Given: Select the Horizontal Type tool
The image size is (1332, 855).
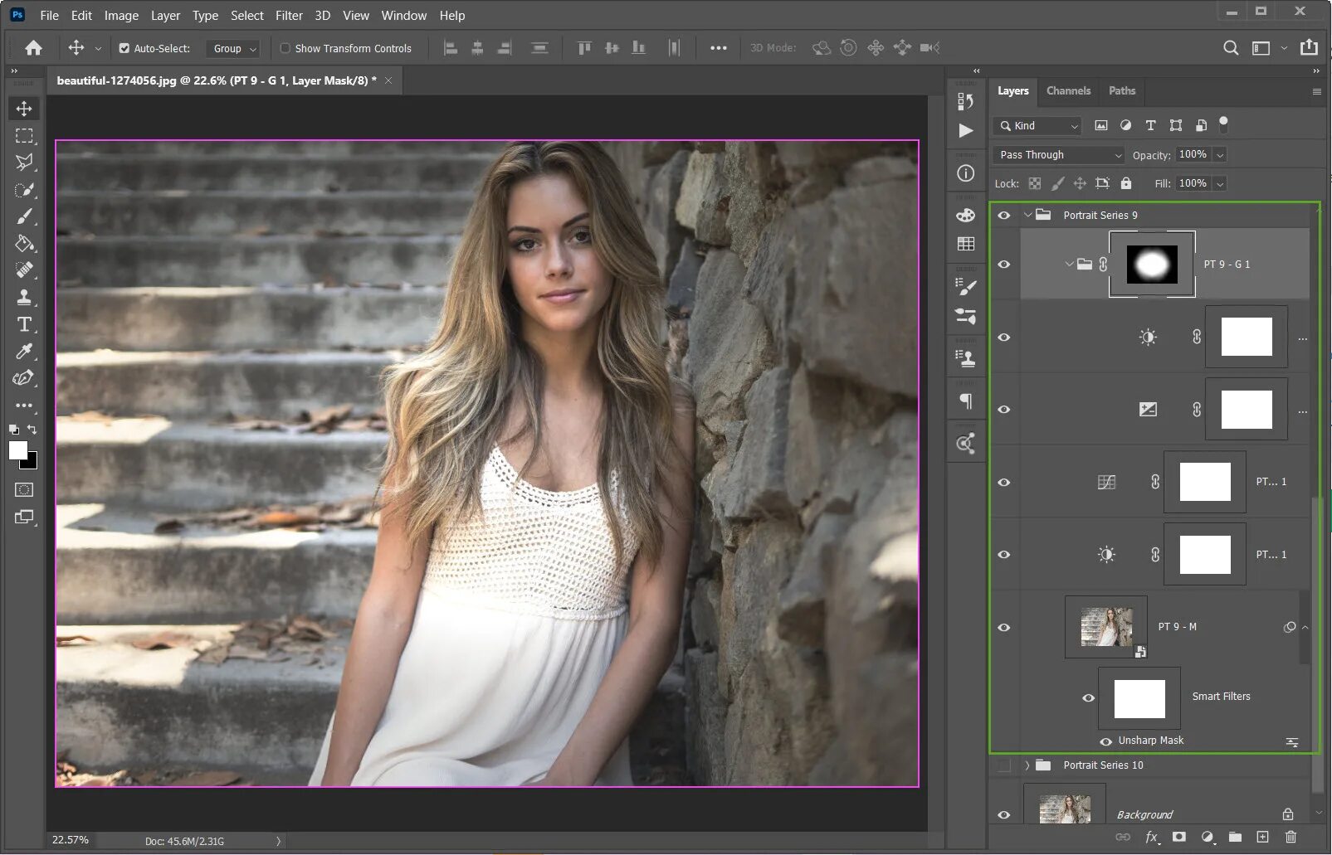Looking at the screenshot, I should [x=24, y=324].
